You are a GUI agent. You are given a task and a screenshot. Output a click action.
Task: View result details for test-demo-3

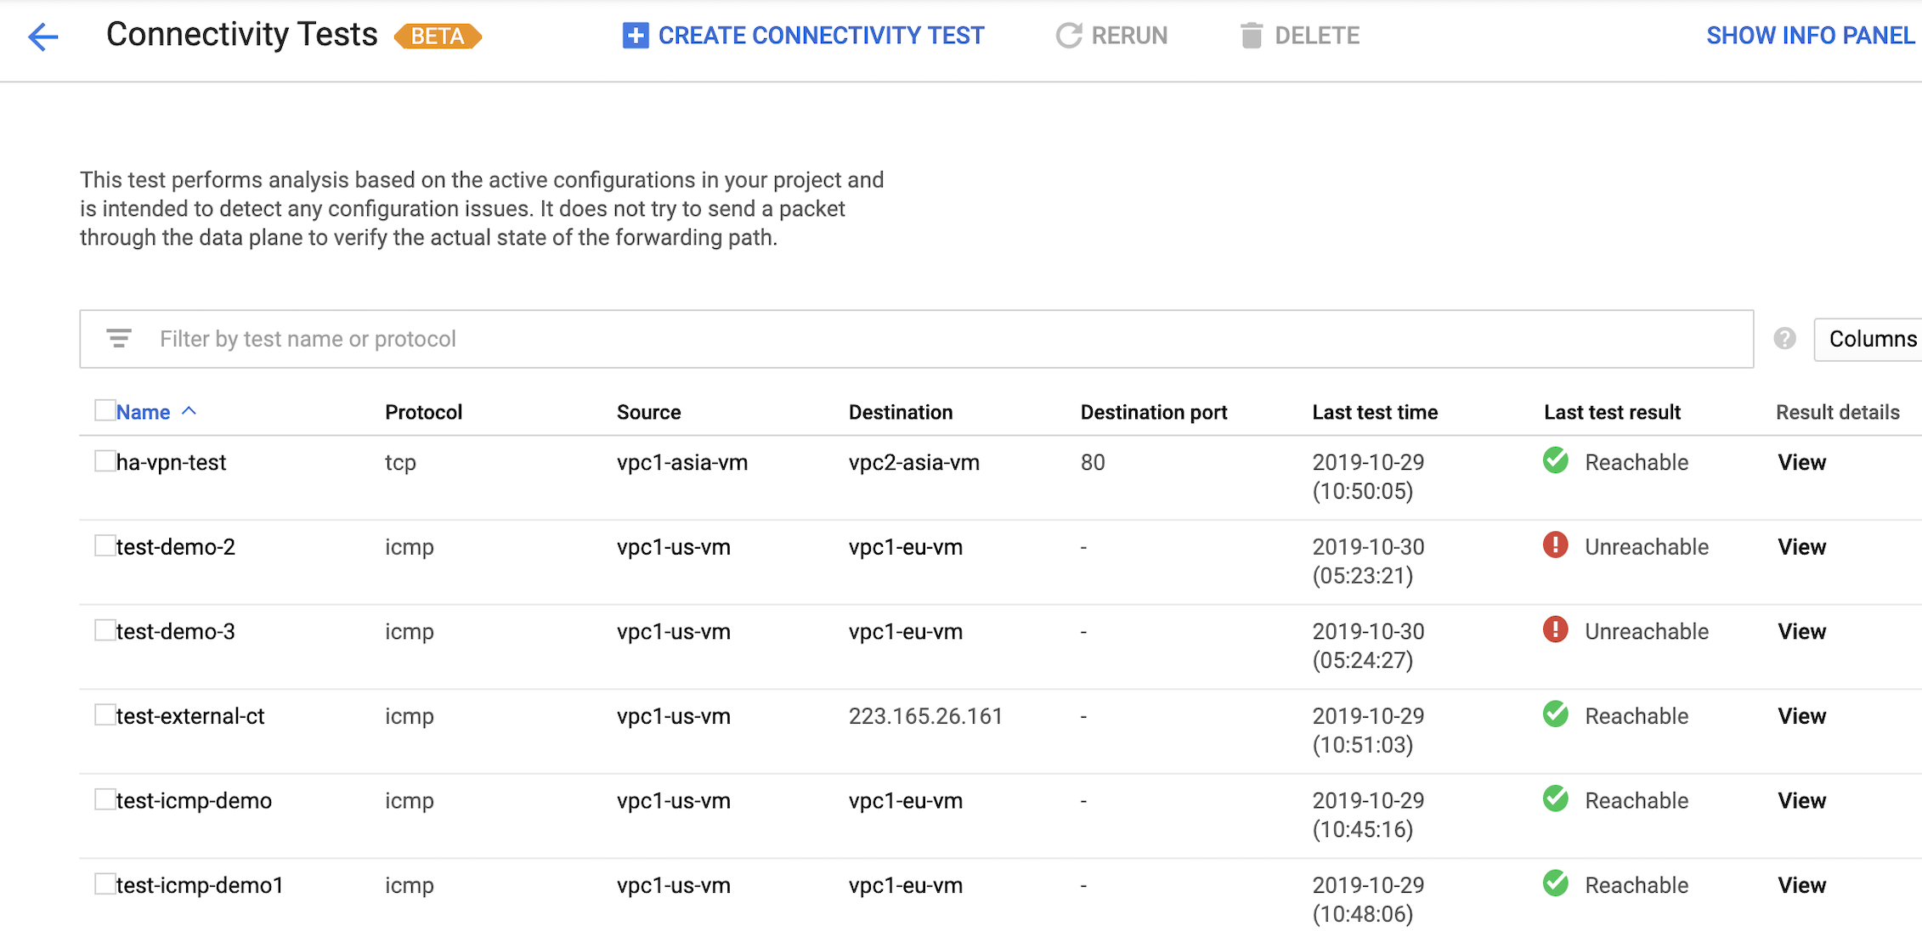(1801, 631)
